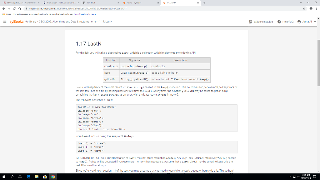
Task: Launch File Explorer from the taskbar
Action: pyautogui.click(x=36, y=177)
